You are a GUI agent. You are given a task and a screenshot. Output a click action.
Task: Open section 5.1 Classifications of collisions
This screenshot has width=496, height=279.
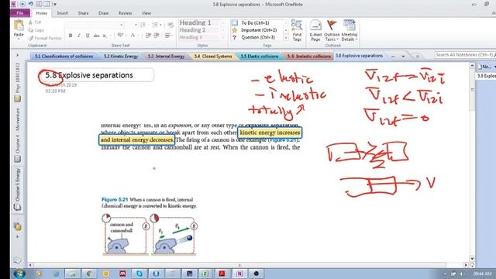point(64,56)
